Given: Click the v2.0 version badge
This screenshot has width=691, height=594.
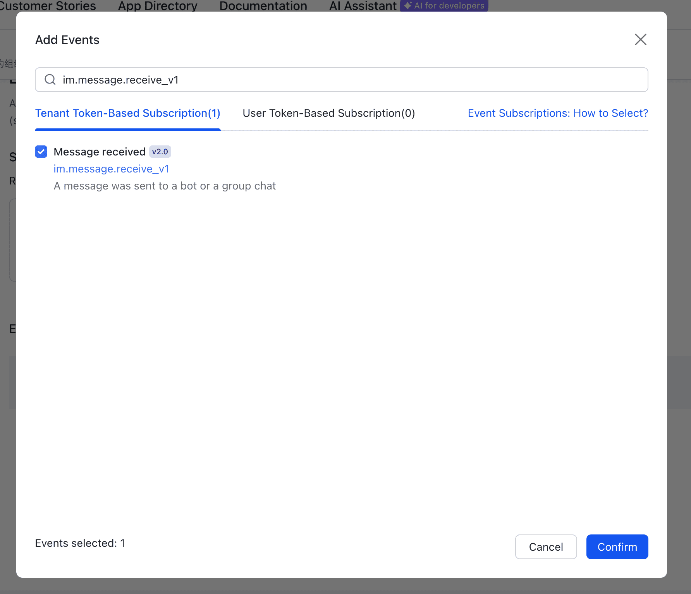Looking at the screenshot, I should pos(160,152).
